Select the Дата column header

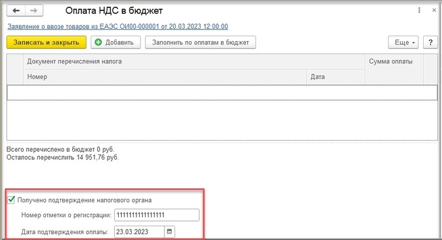click(x=336, y=77)
